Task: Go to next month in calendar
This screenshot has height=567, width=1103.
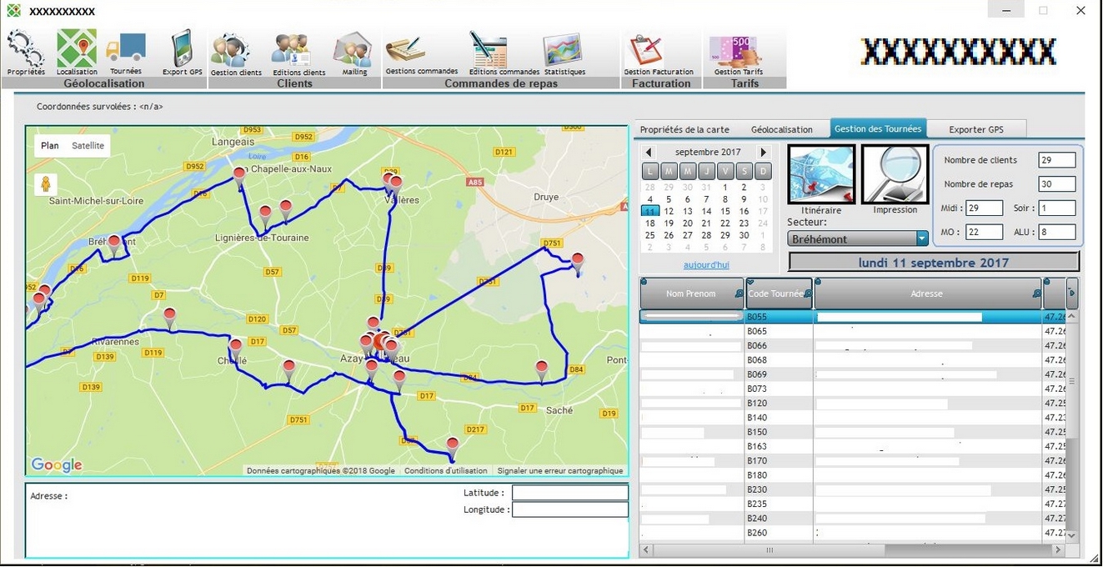Action: [x=762, y=153]
